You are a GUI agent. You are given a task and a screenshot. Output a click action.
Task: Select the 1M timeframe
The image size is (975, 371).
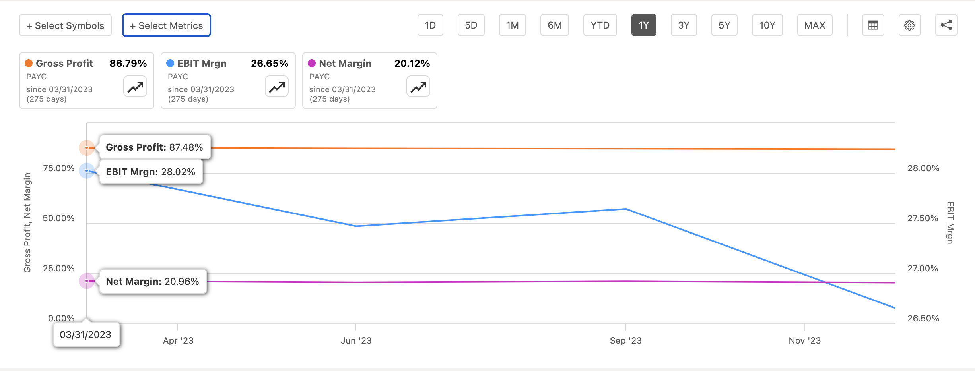click(512, 25)
